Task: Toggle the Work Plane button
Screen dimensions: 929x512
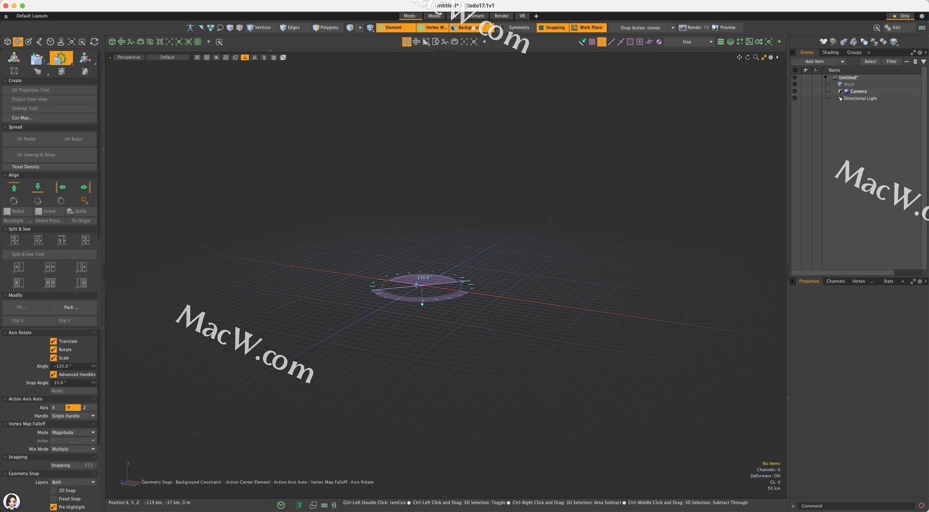Action: [587, 28]
